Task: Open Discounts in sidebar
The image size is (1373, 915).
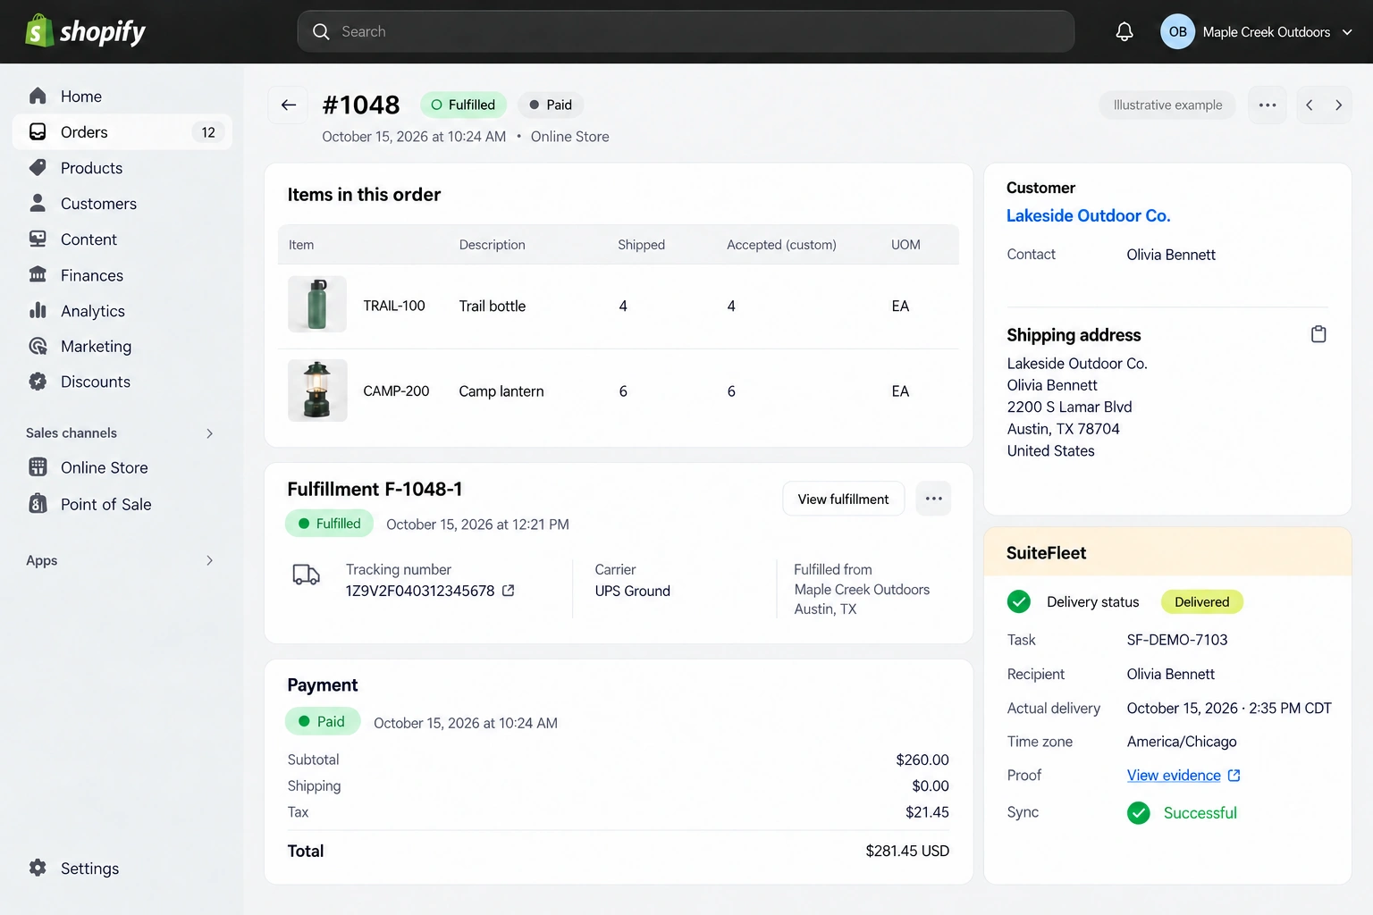Action: (x=122, y=382)
